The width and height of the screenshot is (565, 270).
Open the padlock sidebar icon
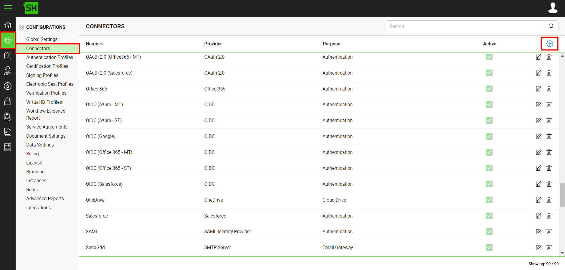[8, 101]
